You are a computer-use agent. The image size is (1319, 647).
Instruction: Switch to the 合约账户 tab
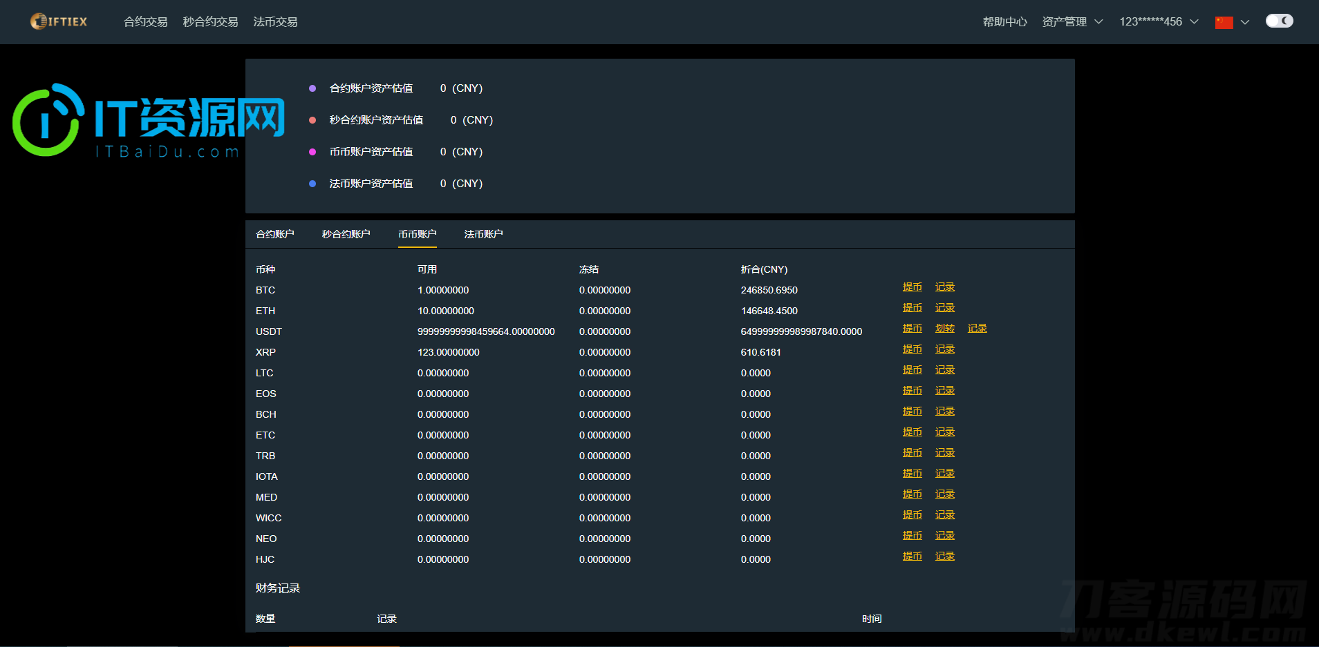click(275, 234)
